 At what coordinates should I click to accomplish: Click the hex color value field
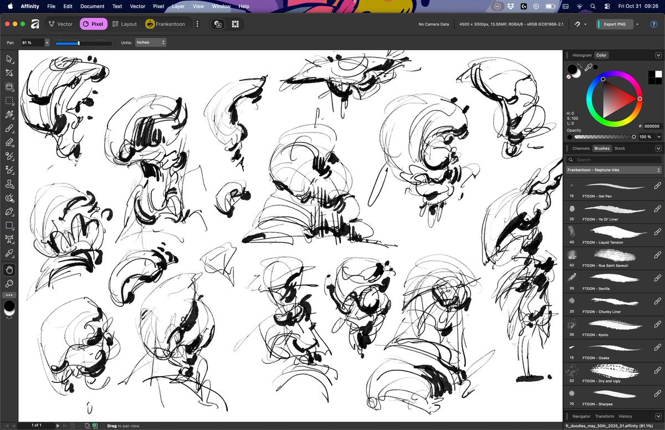652,126
